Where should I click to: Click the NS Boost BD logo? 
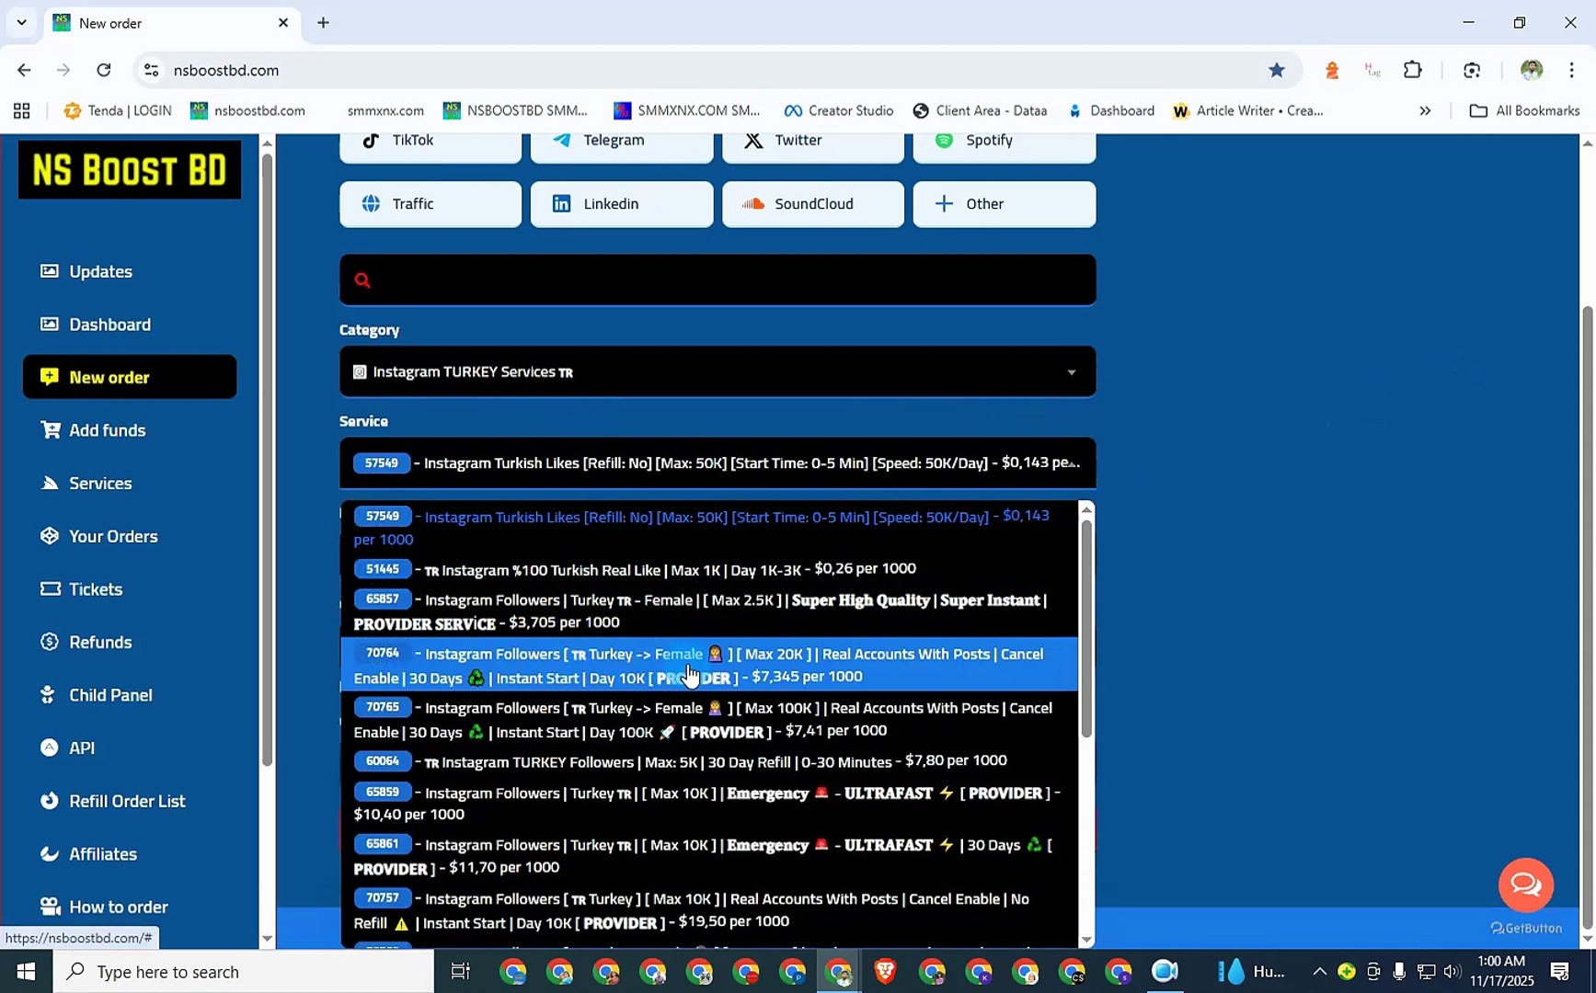pos(130,170)
